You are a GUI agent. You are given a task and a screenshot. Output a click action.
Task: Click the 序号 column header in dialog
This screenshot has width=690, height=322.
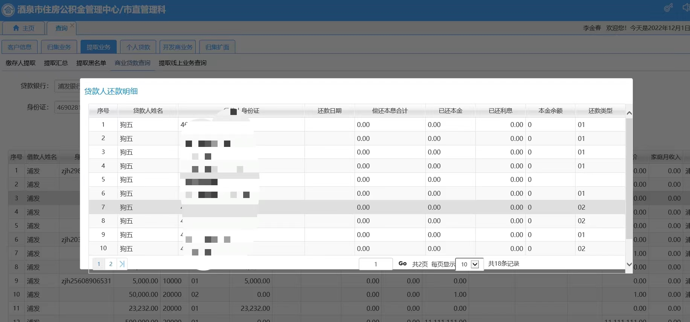point(103,111)
